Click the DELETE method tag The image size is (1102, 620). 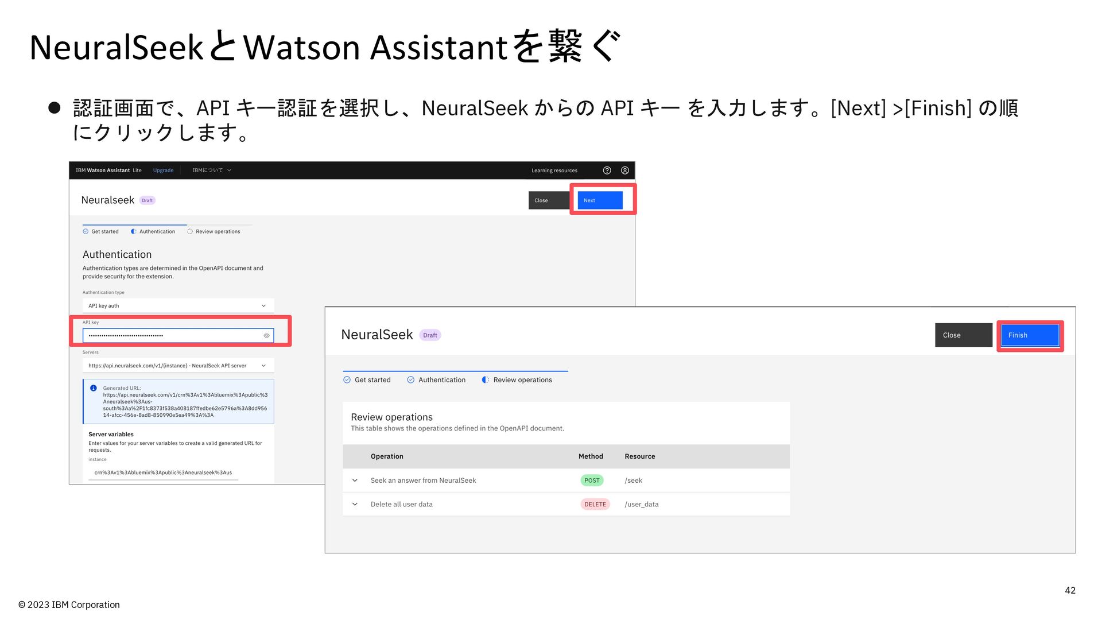[x=595, y=505]
